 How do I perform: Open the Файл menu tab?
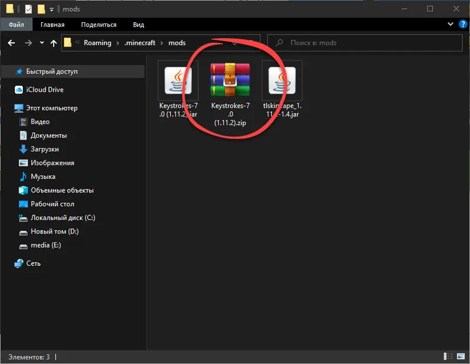[16, 25]
